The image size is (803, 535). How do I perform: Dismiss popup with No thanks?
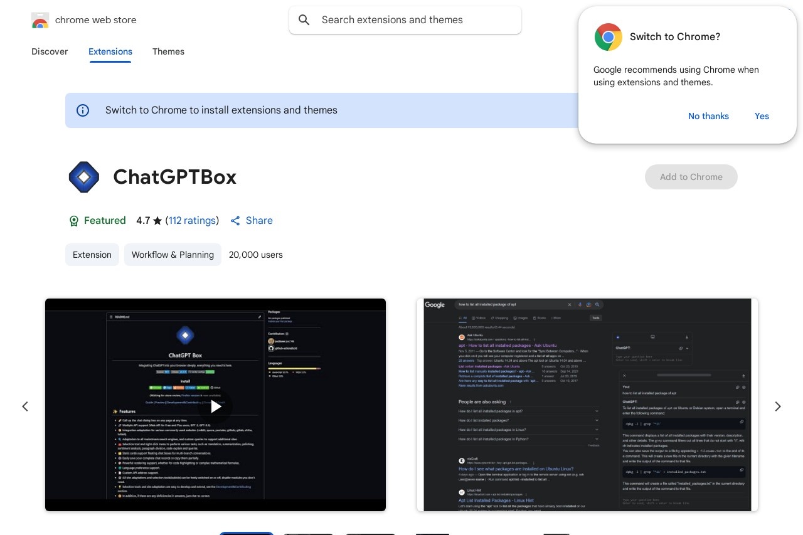(x=708, y=116)
